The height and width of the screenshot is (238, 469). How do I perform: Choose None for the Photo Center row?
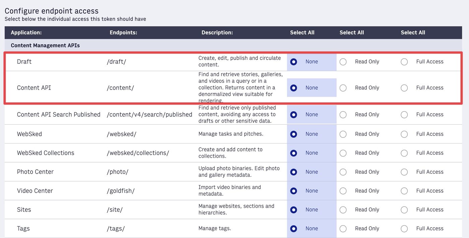click(x=294, y=172)
